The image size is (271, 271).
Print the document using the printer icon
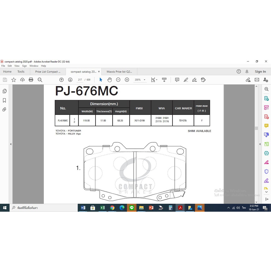(x=31, y=80)
